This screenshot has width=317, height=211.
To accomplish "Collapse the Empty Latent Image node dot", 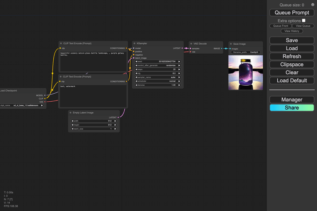I will pos(71,113).
